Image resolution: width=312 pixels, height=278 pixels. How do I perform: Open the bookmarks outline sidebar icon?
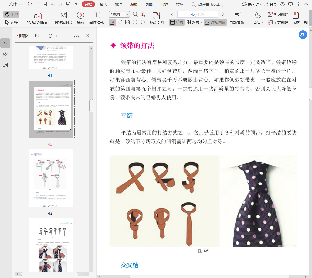[x=5, y=32]
